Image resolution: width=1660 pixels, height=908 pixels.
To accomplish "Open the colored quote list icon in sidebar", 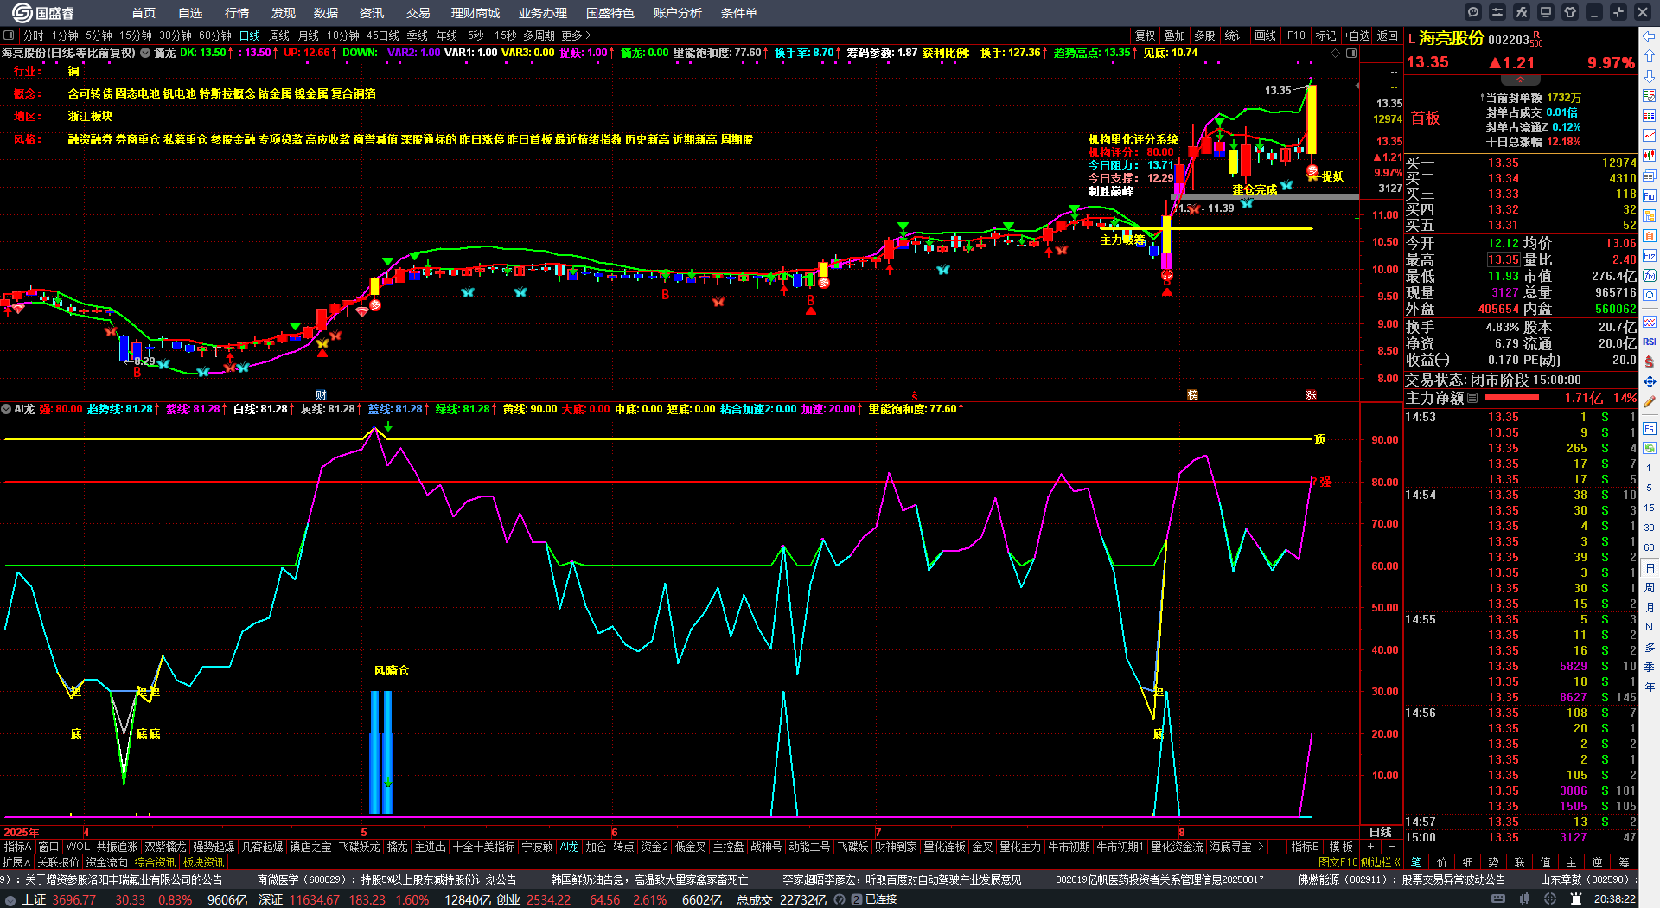I will [x=1650, y=115].
